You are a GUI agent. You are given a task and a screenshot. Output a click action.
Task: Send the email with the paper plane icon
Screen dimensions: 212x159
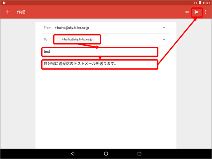click(197, 12)
